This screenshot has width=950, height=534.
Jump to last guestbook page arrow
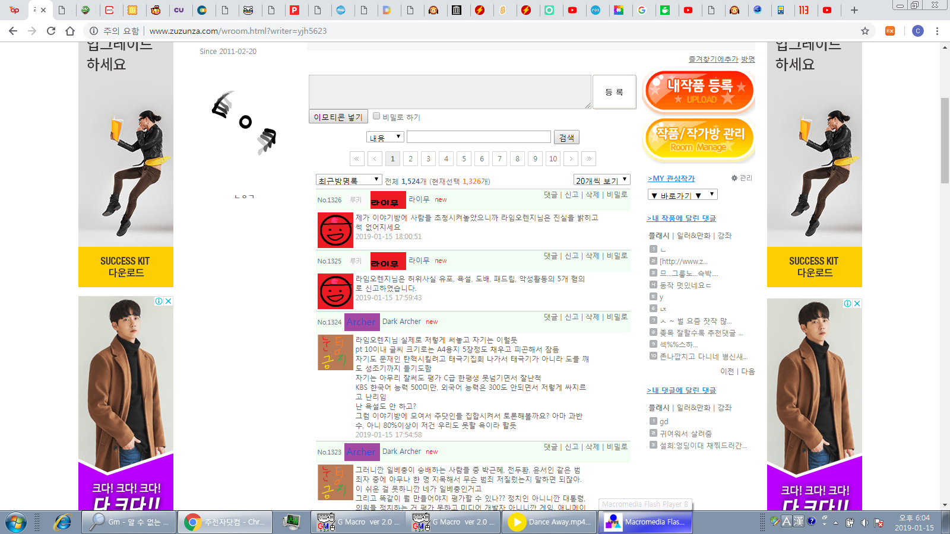[x=589, y=158]
